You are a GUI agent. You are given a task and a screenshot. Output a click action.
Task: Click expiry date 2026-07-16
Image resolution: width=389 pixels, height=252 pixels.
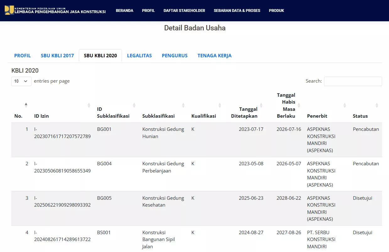[289, 129]
